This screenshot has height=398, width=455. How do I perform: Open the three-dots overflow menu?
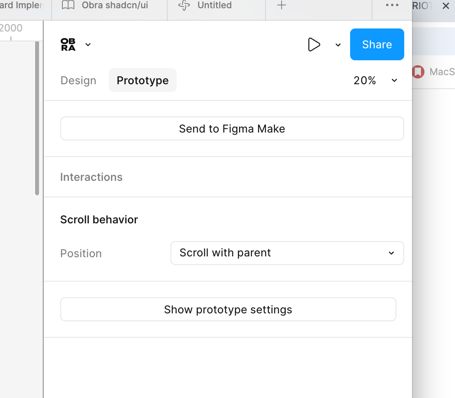(392, 5)
